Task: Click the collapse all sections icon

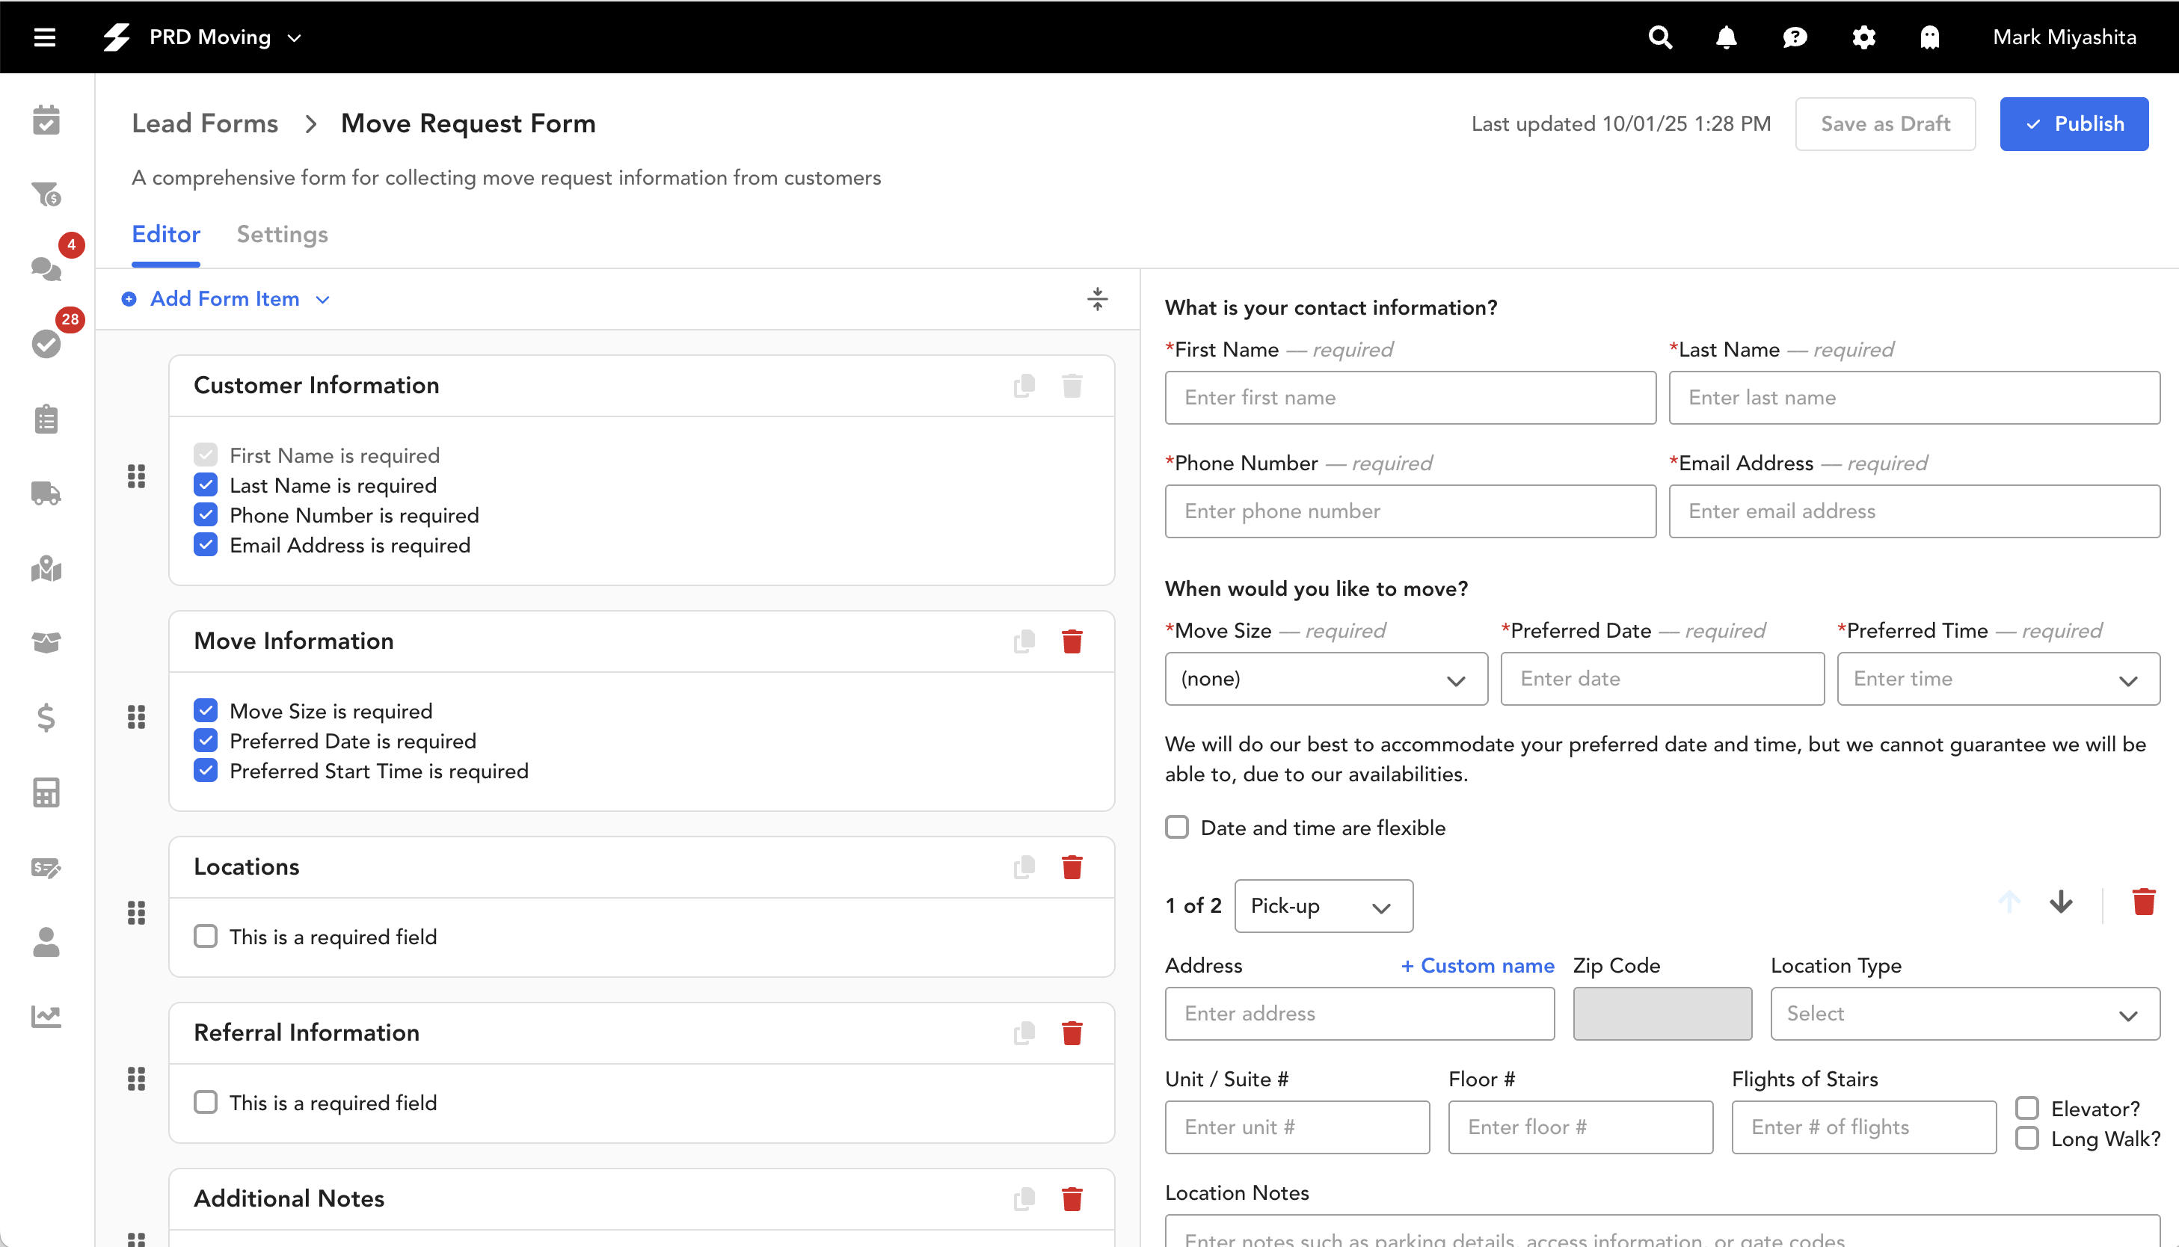Action: coord(1097,299)
